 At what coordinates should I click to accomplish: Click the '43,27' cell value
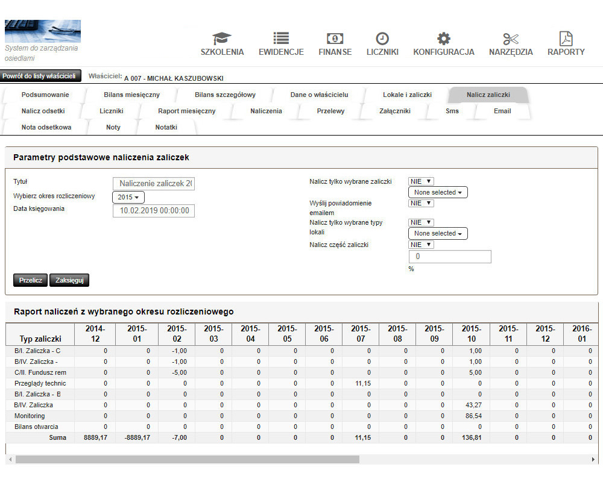point(473,405)
